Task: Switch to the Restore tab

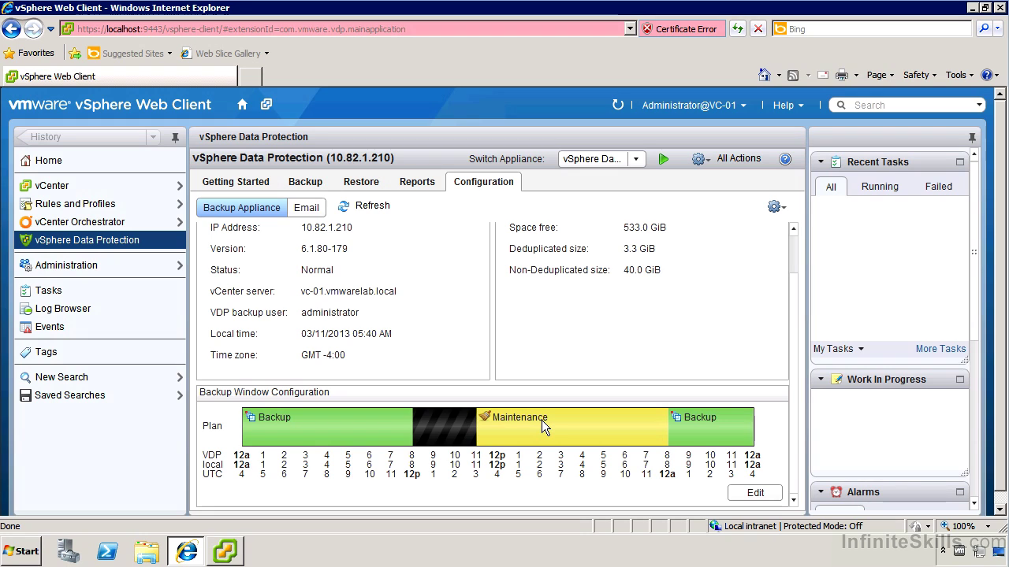Action: point(361,182)
